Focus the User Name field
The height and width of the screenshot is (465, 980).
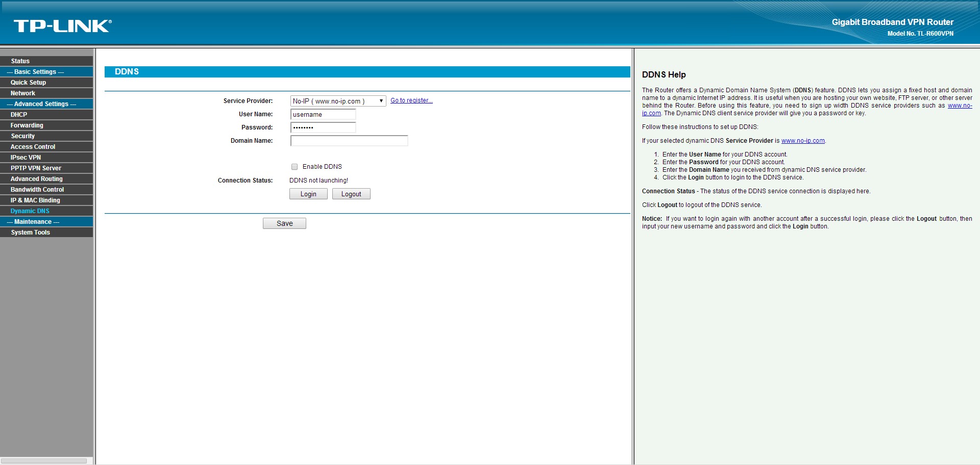click(323, 114)
